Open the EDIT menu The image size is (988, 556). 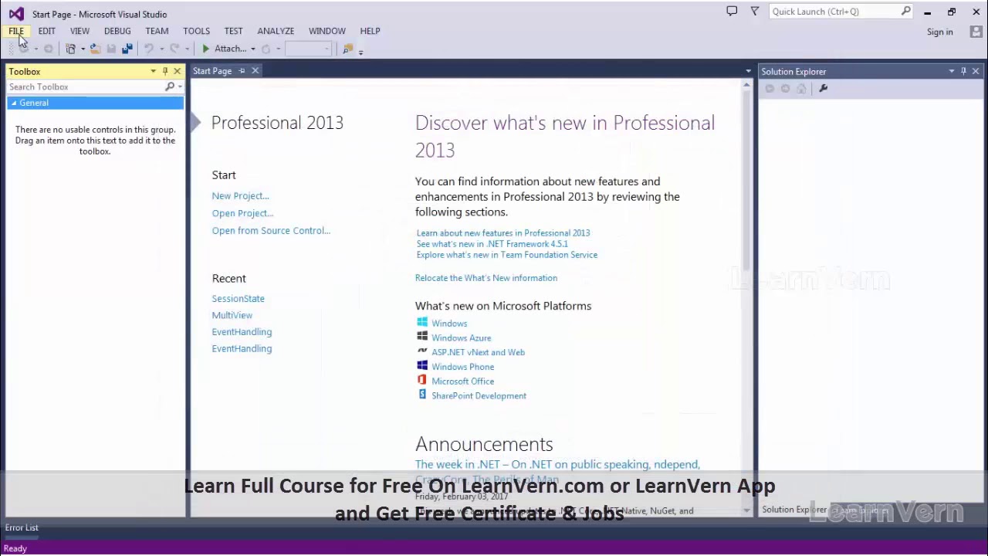click(x=46, y=31)
